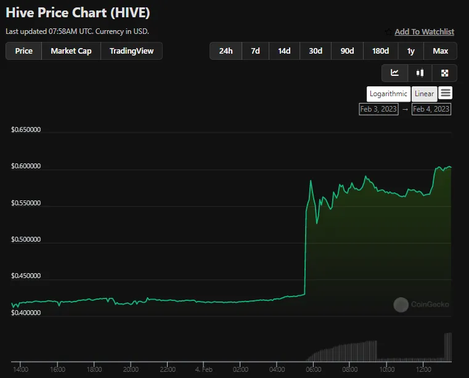This screenshot has width=469, height=378.
Task: Edit start date Feb 3, 2023 field
Action: (x=378, y=109)
